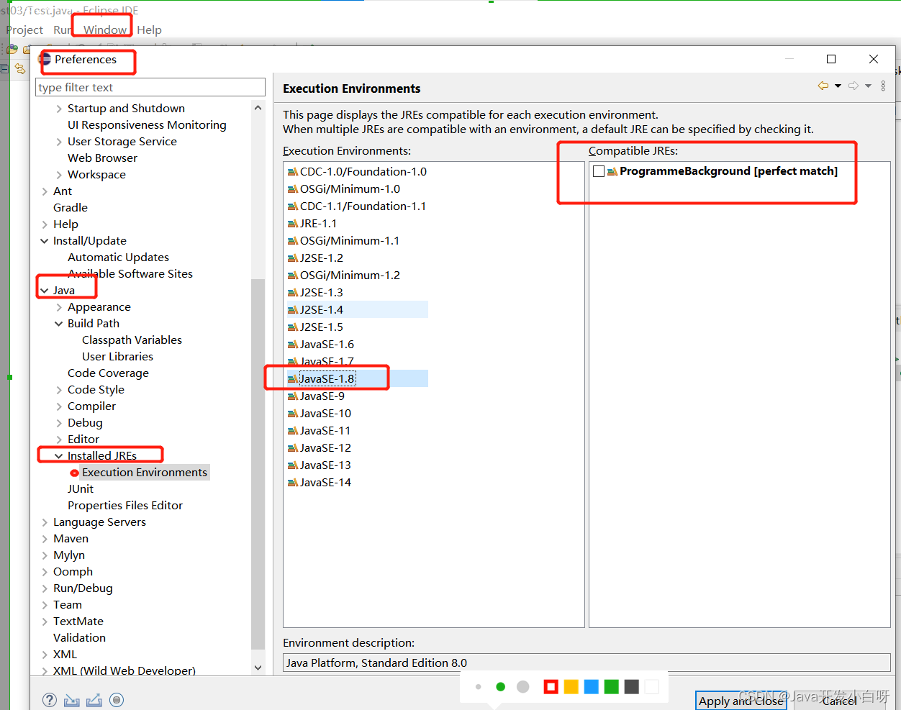This screenshot has width=901, height=710.
Task: Expand the Compiler node
Action: 59,406
